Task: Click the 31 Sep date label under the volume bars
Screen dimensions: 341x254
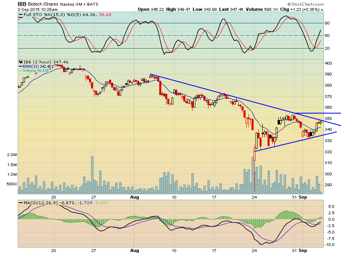Action: click(x=299, y=197)
